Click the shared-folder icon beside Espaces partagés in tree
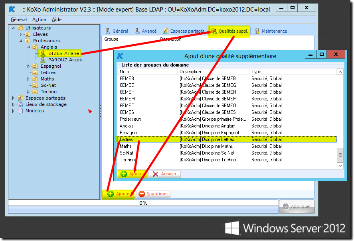This screenshot has height=241, width=354. 20,98
